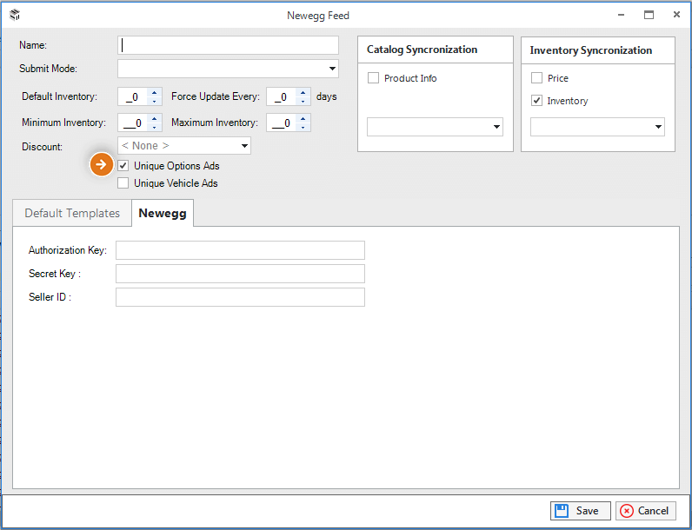This screenshot has width=692, height=530.
Task: Enable the Unique Vehicle Ads checkbox
Action: click(x=123, y=183)
